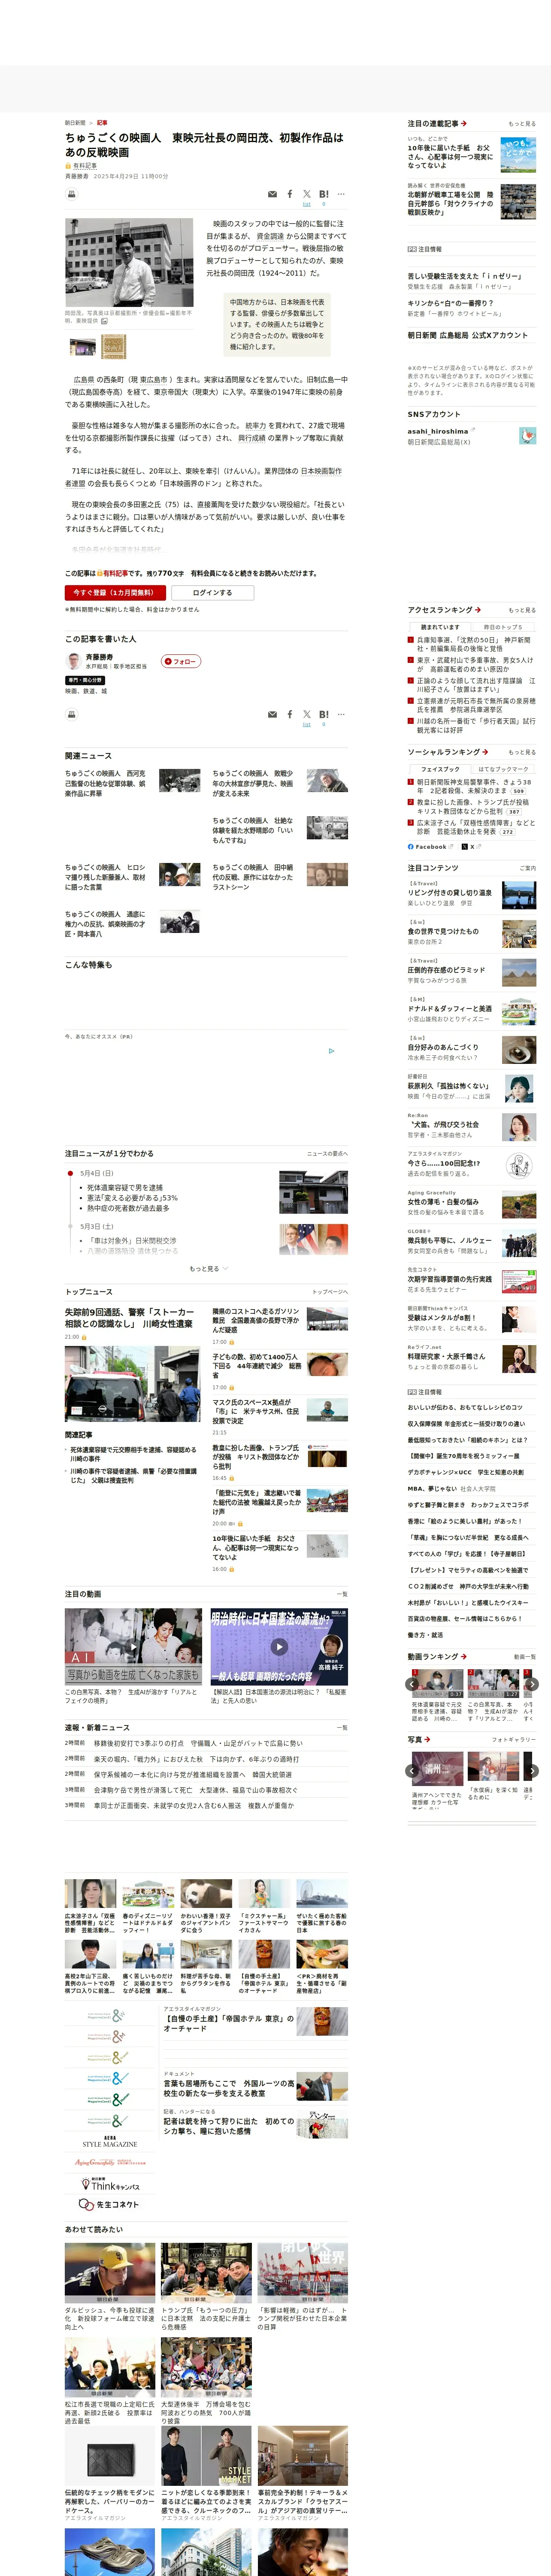Click the 記事 breadcrumb tag

[102, 123]
